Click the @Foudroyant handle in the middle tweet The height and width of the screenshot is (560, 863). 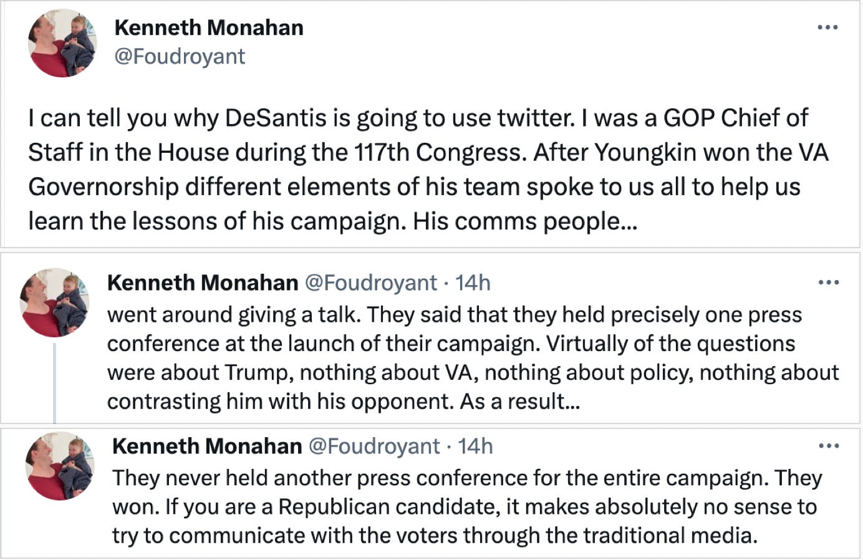click(x=370, y=282)
